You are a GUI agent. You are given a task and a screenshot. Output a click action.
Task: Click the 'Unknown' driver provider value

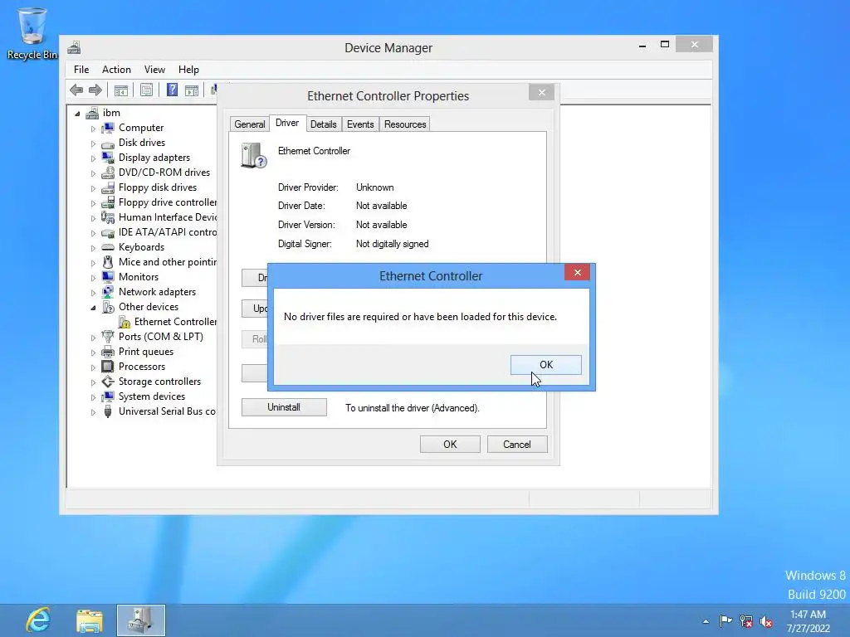[x=375, y=187]
